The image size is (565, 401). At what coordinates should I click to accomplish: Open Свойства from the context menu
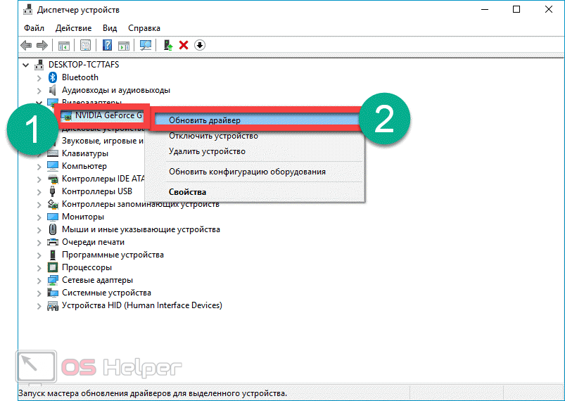tap(187, 192)
